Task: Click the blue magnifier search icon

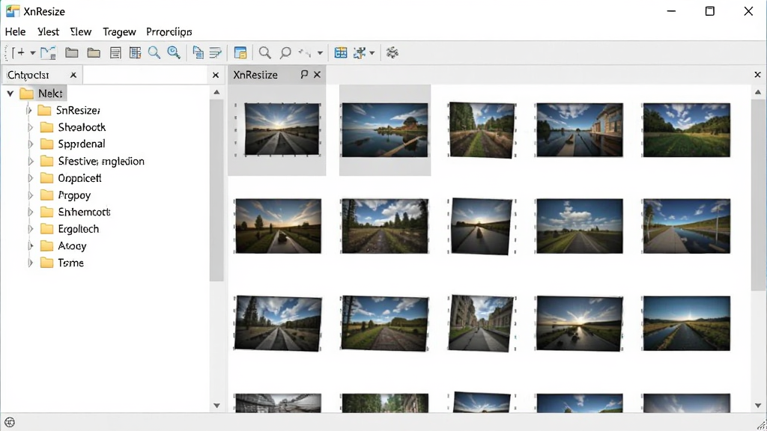Action: pos(154,53)
